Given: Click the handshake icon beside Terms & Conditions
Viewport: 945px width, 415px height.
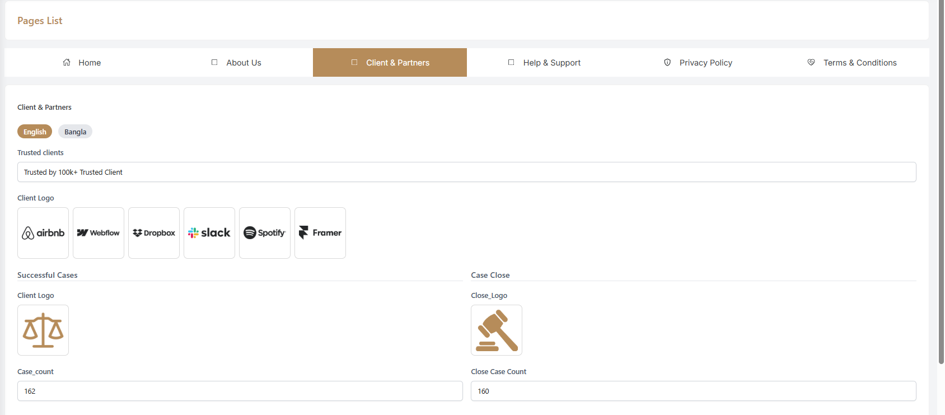Looking at the screenshot, I should (811, 62).
